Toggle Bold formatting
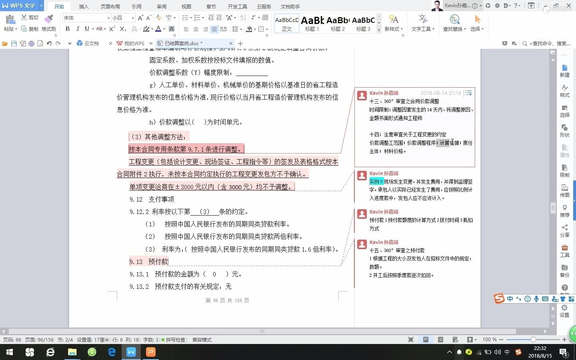 click(x=68, y=29)
